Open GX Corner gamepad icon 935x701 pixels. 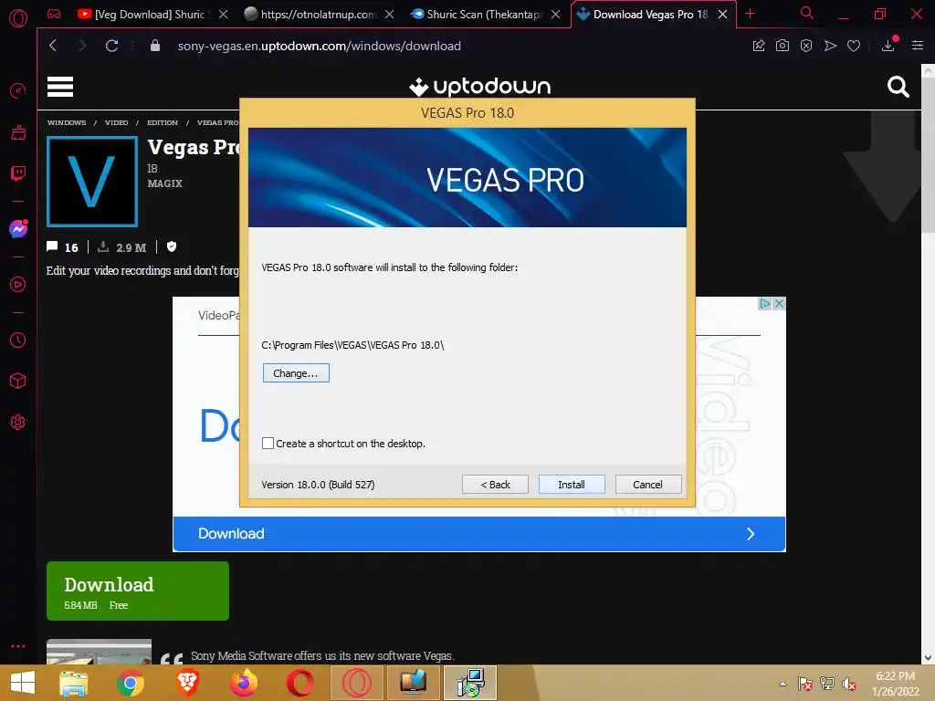point(54,14)
